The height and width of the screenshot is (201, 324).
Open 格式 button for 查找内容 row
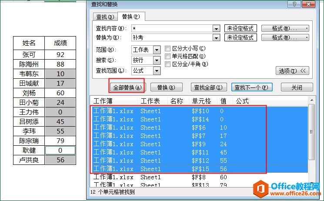point(285,28)
